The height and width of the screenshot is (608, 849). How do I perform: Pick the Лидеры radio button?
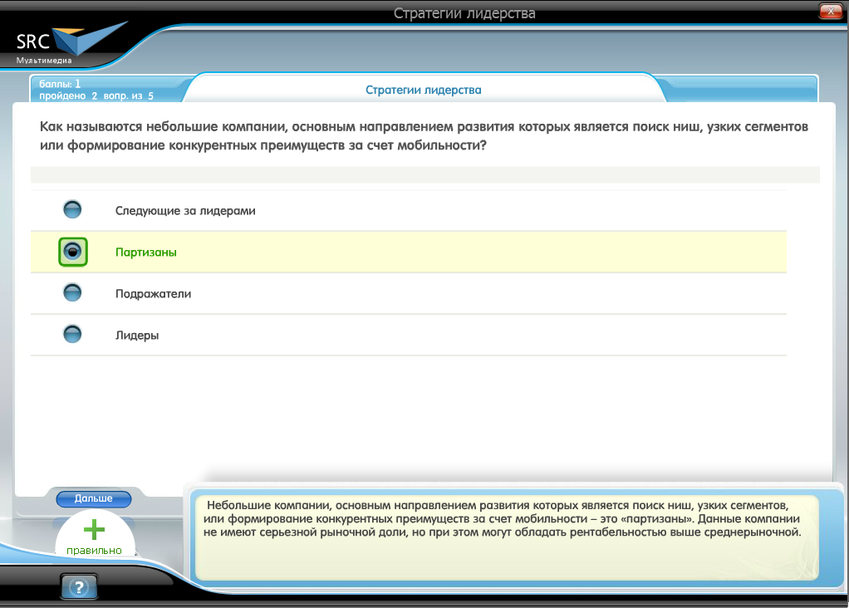click(x=72, y=334)
